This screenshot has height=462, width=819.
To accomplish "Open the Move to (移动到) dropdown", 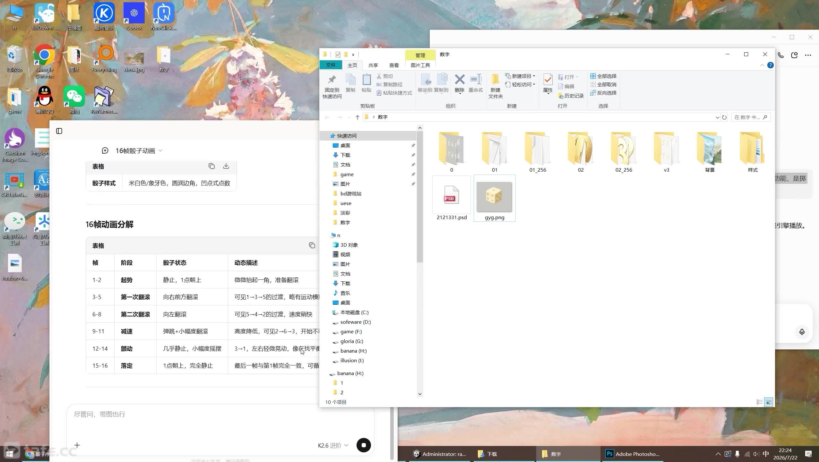I will point(425,83).
